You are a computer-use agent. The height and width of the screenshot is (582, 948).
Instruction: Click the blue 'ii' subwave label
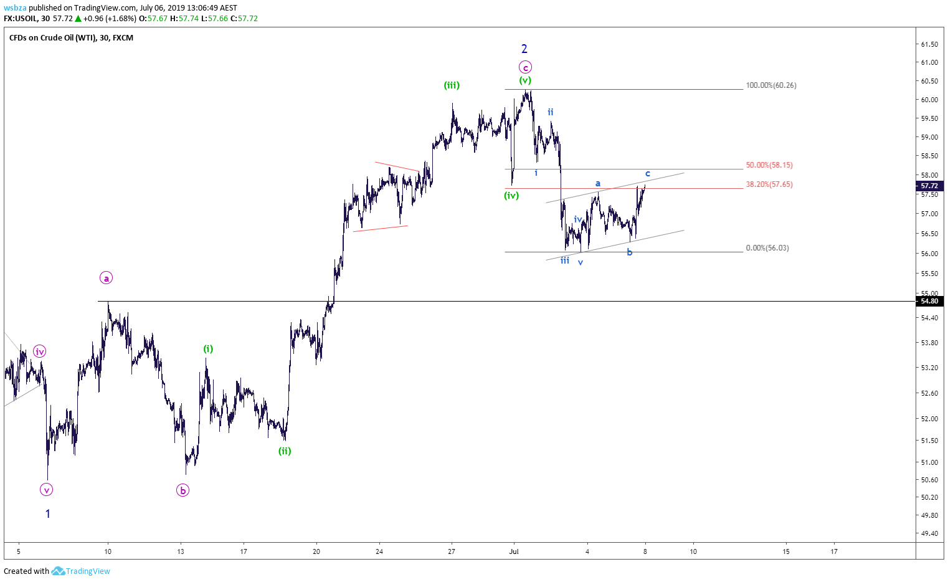(551, 112)
